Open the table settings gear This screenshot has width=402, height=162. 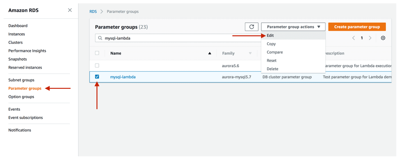[x=383, y=38]
